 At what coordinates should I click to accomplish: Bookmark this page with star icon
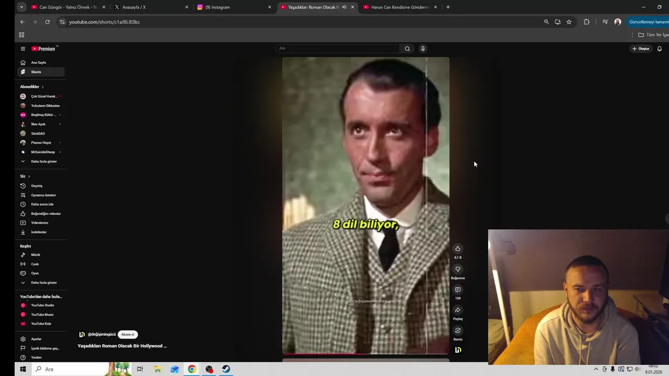pyautogui.click(x=569, y=22)
